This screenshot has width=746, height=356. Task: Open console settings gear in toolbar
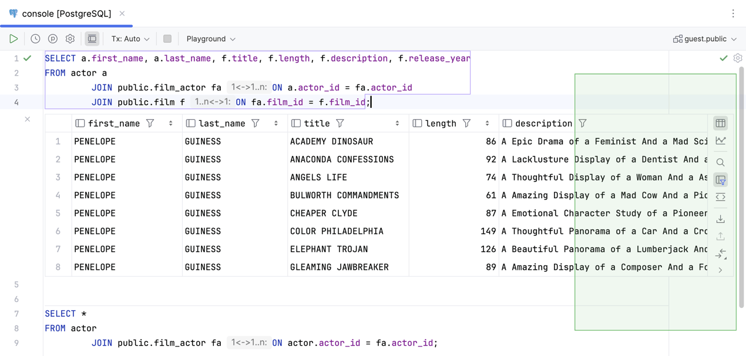pyautogui.click(x=70, y=39)
